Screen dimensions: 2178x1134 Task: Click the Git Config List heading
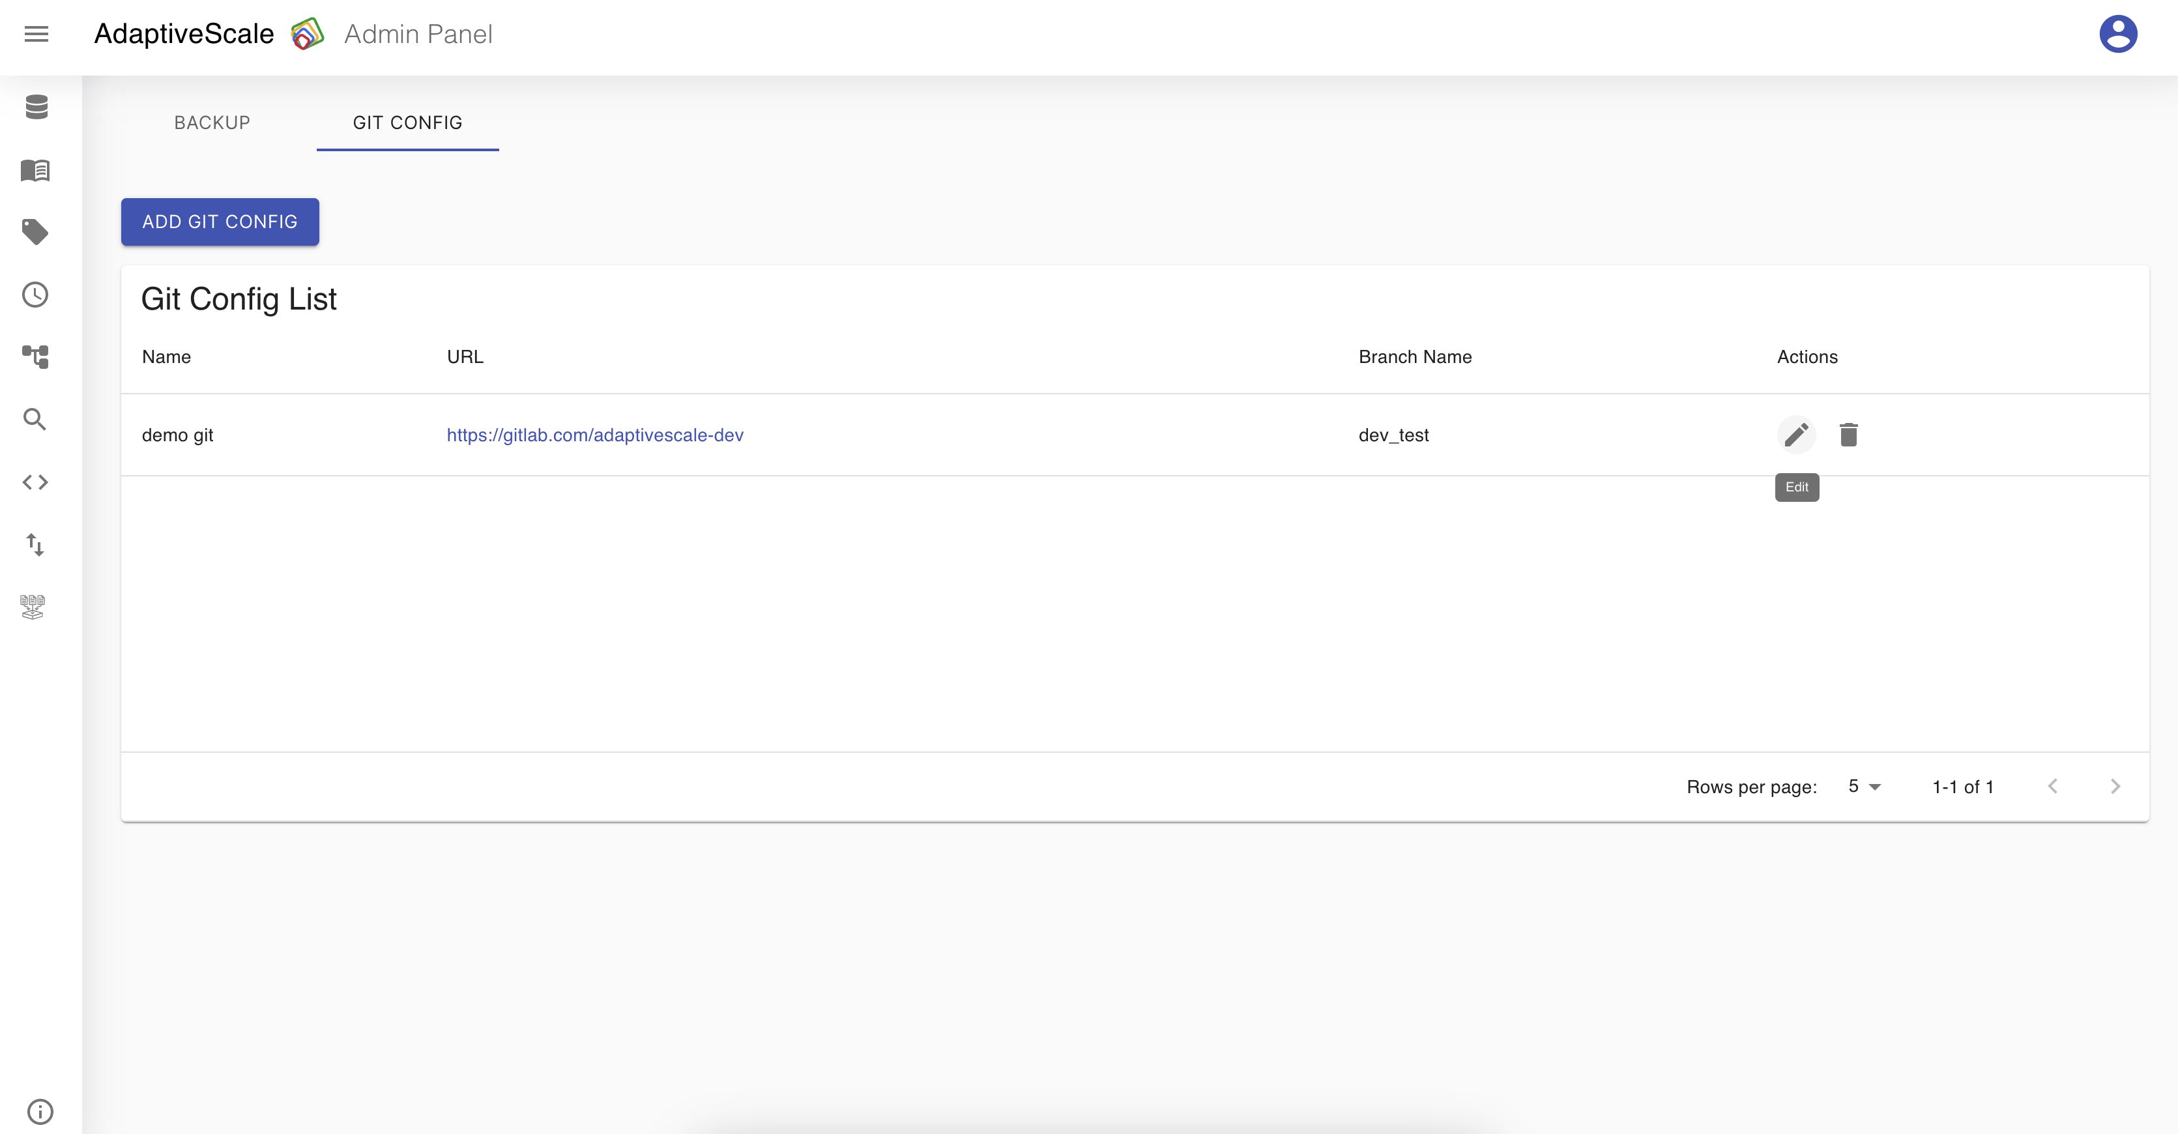(239, 298)
